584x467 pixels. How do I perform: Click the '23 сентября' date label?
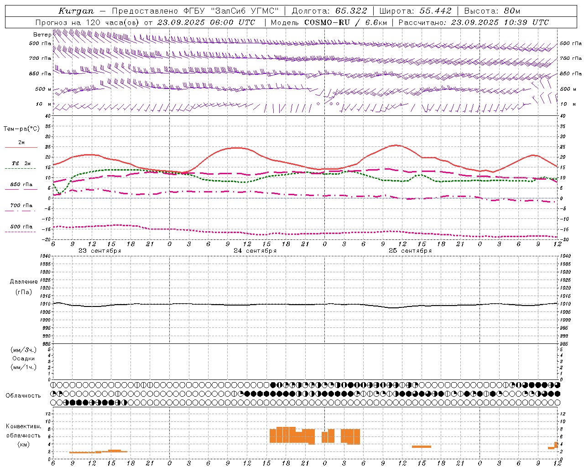100,251
